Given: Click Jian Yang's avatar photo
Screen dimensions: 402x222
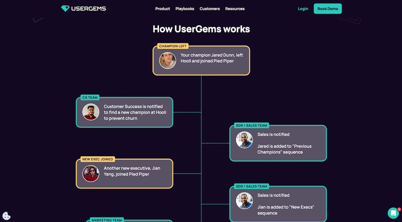Looking at the screenshot, I should (91, 174).
